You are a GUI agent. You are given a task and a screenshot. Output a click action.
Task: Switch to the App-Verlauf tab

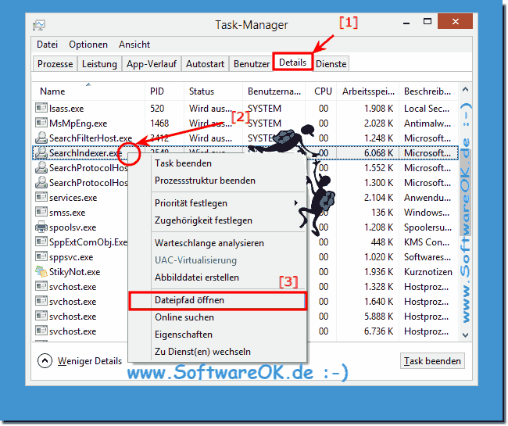pos(152,64)
